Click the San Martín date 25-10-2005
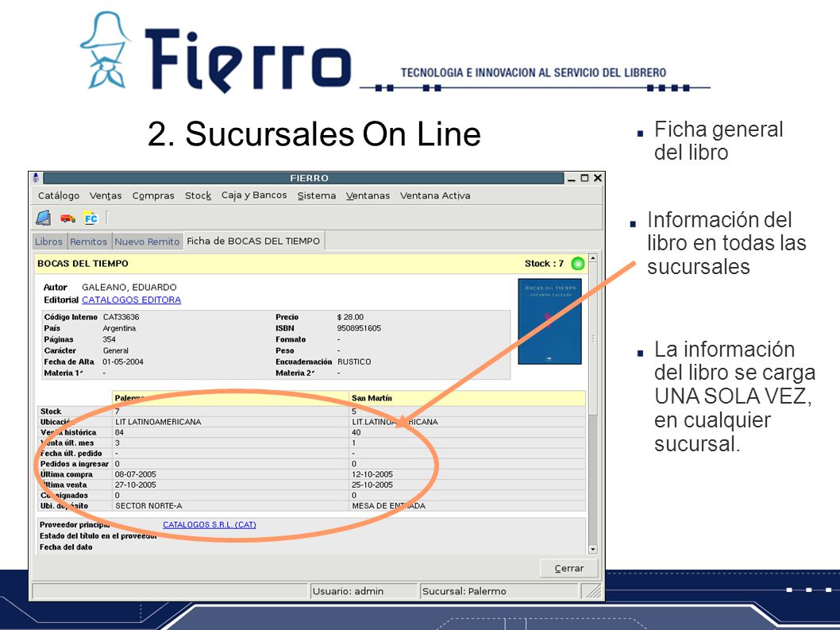 [372, 485]
